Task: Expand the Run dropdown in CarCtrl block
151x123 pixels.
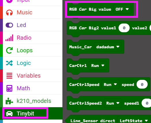Action: point(98,66)
